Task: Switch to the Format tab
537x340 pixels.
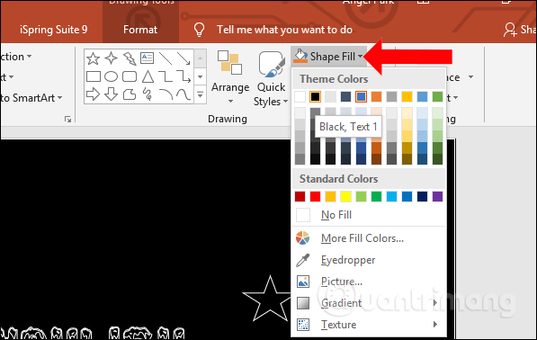Action: pyautogui.click(x=140, y=30)
